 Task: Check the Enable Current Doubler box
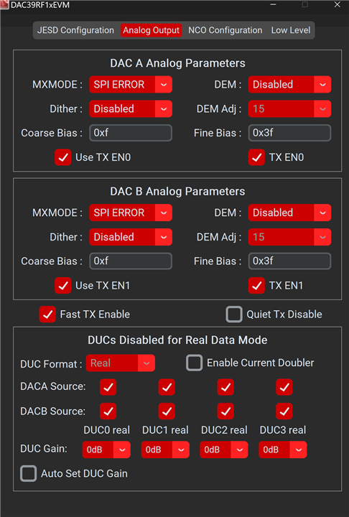[195, 363]
